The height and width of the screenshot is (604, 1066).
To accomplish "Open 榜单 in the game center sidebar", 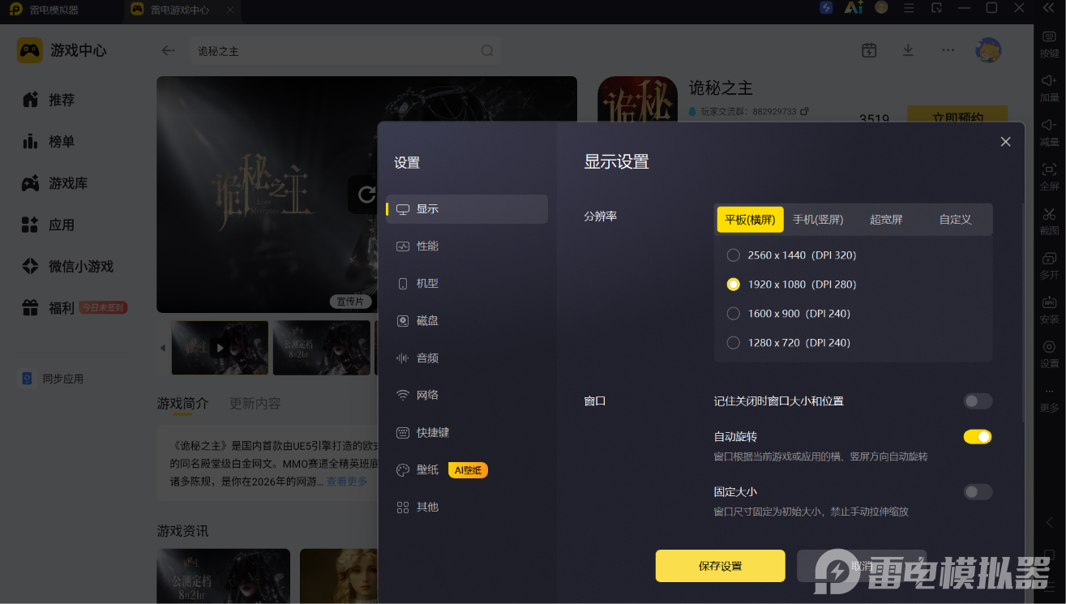I will [50, 141].
